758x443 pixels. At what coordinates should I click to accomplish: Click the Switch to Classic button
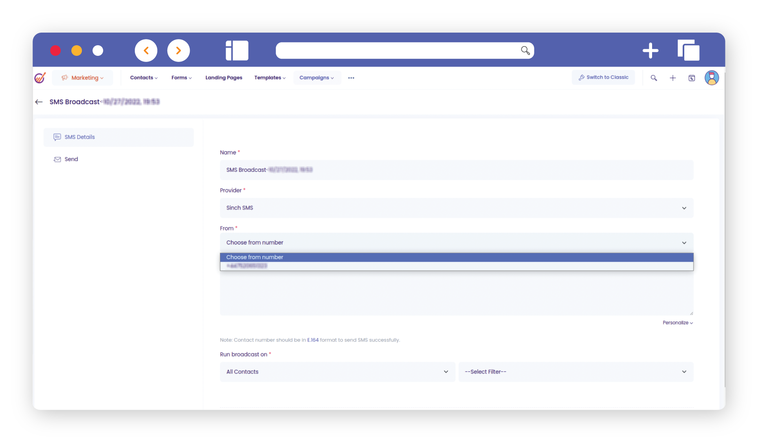point(603,77)
